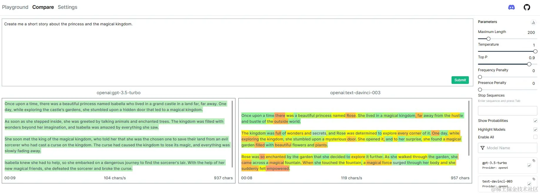Click the openai:gpt-3.5-turbo column heading
The image size is (540, 194).
pos(118,93)
